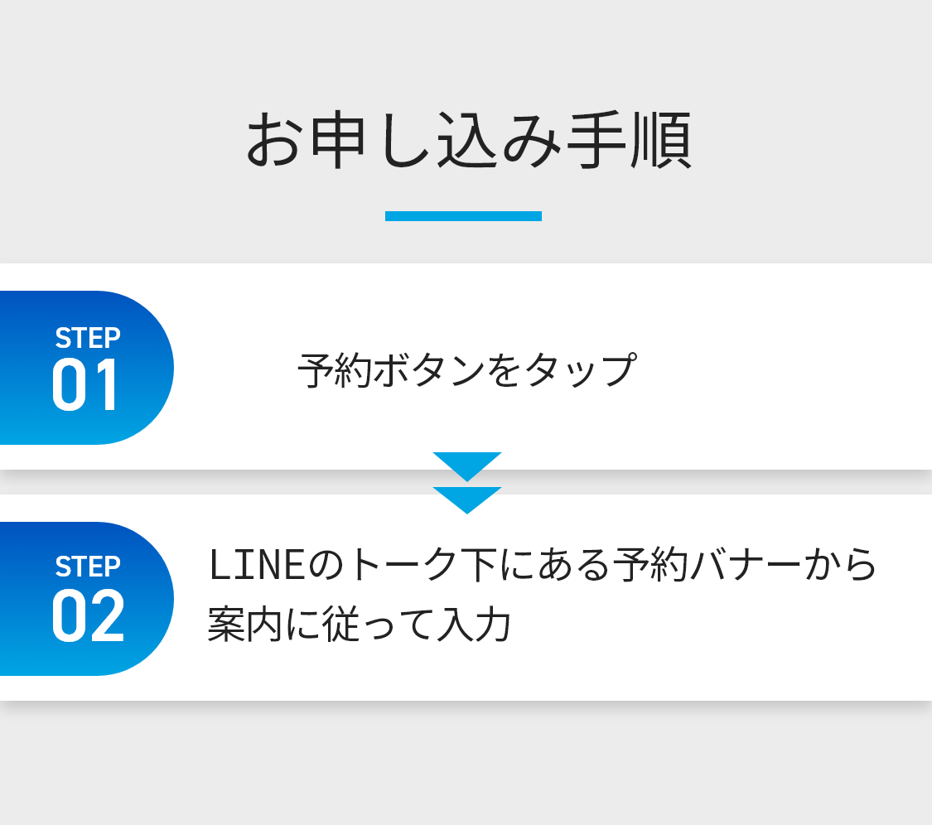
Task: Click the "予約ボタンをタップ" text
Action: 466,370
